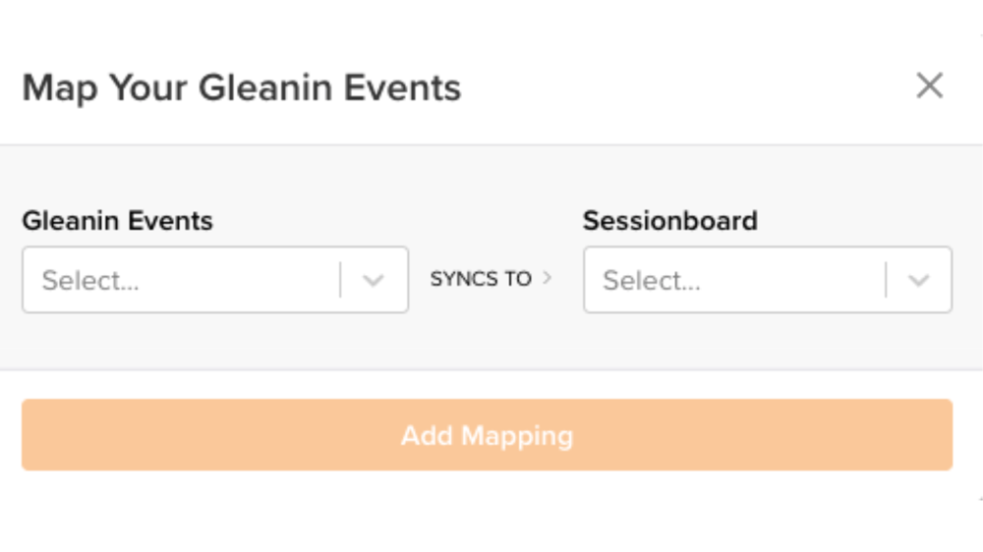Click the SYNCS TO text
Screen dimensions: 983x552
coord(481,279)
